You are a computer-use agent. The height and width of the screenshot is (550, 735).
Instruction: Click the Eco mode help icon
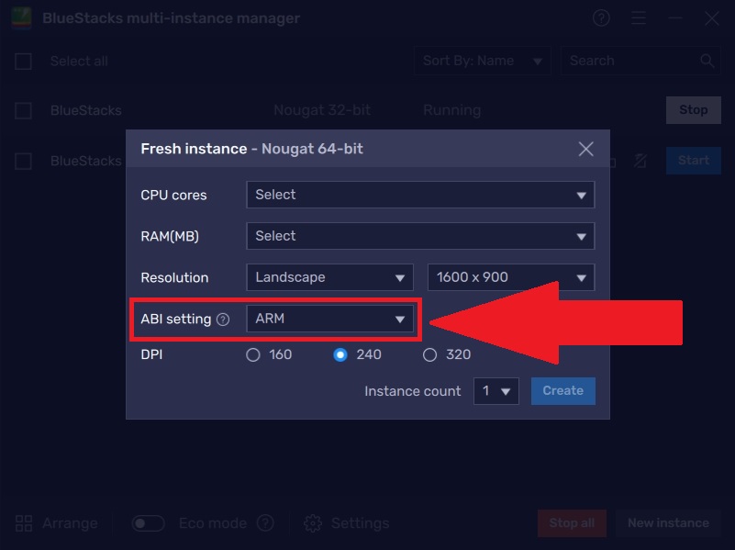265,522
